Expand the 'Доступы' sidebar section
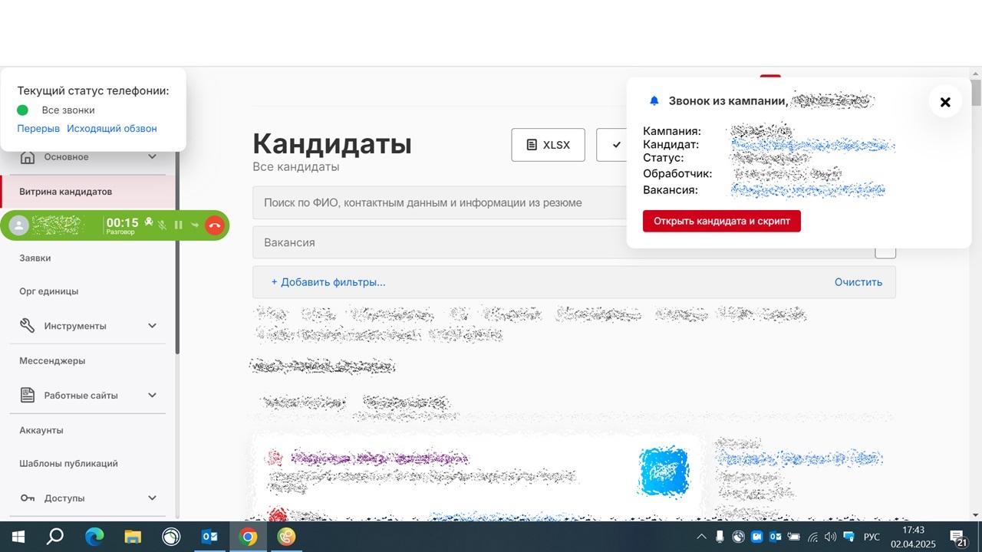 point(152,498)
